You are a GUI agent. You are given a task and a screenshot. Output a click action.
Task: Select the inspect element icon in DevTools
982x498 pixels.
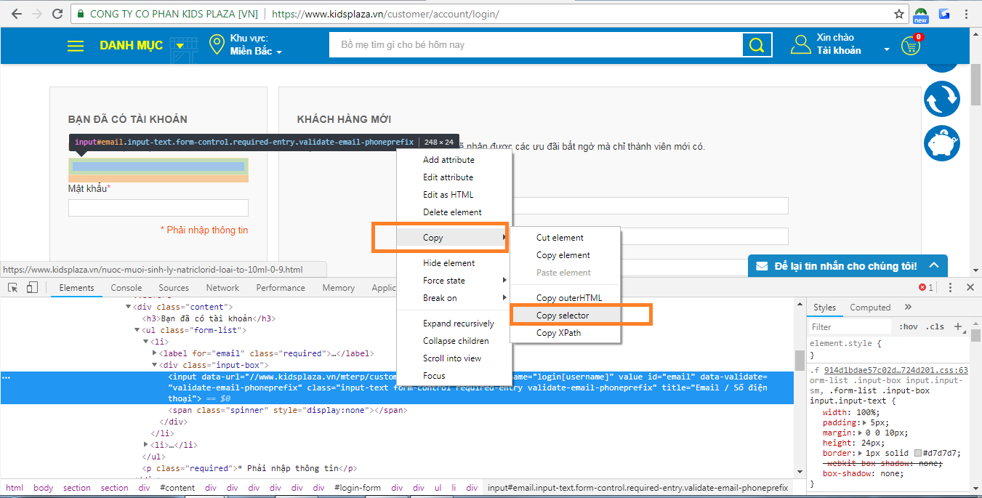coord(12,288)
